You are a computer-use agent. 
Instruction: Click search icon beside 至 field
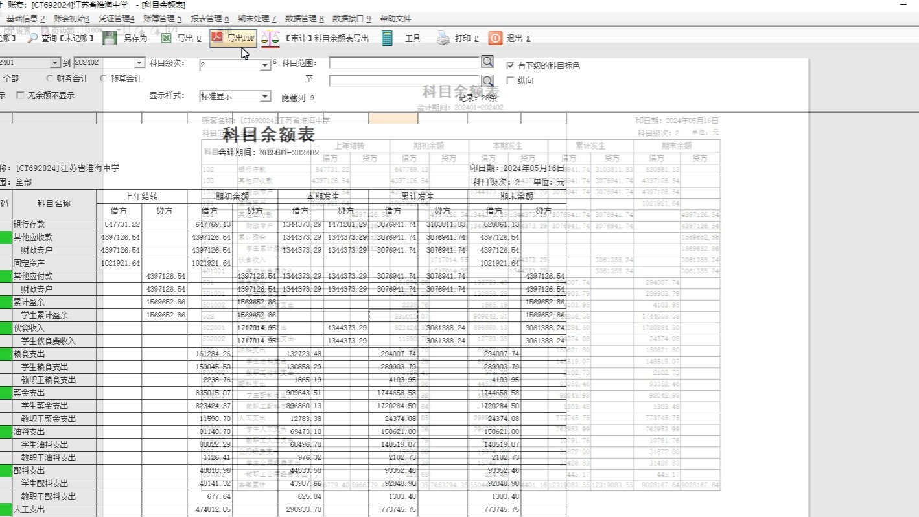(x=487, y=80)
